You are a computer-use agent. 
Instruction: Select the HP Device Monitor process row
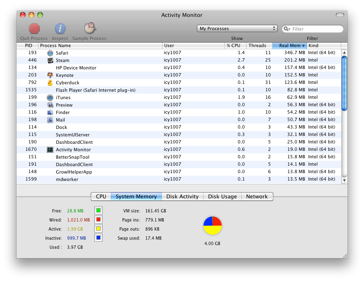pos(179,68)
